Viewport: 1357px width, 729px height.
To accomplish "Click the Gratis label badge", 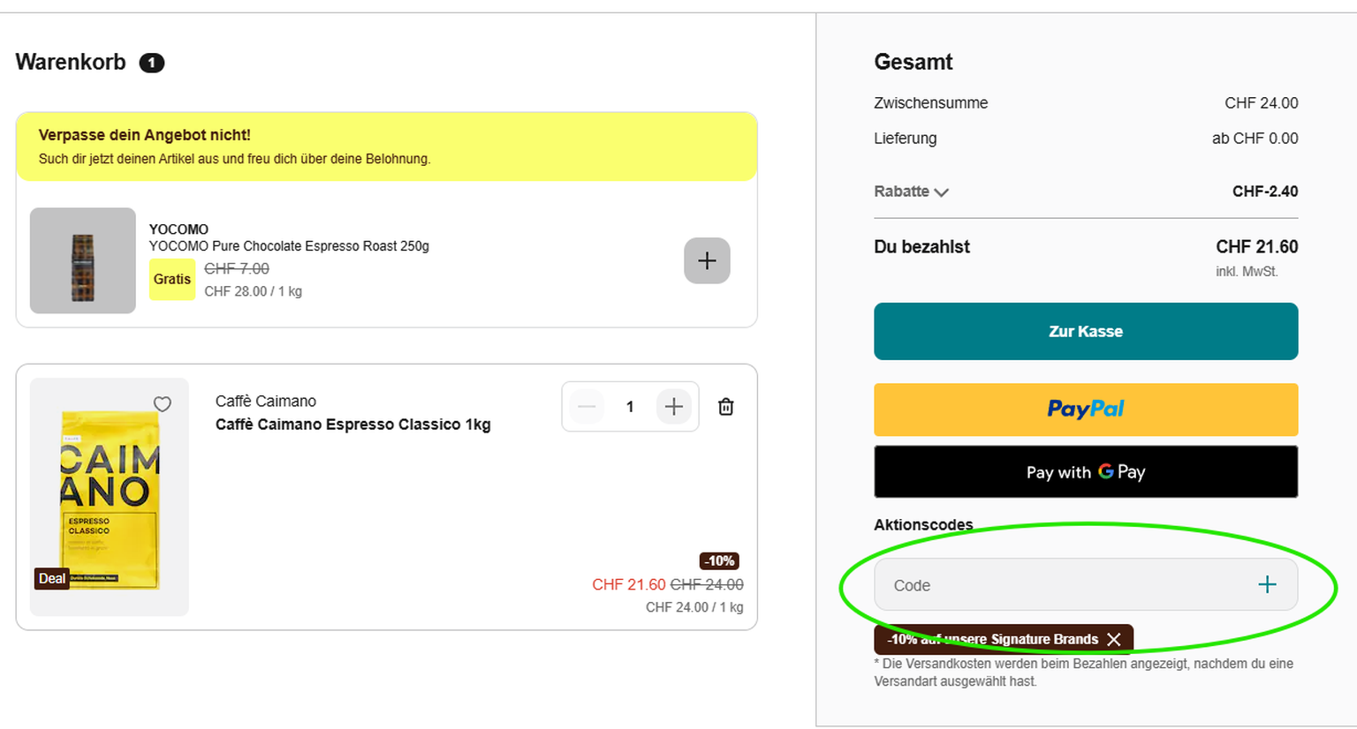I will click(172, 279).
